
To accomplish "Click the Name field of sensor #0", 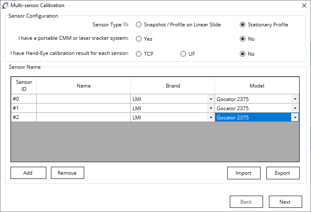I will point(83,99).
